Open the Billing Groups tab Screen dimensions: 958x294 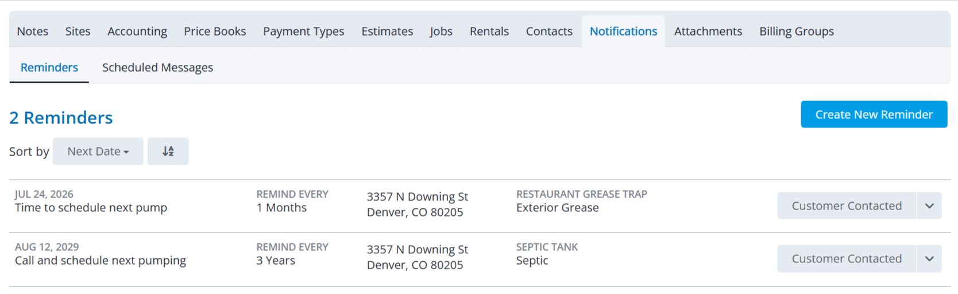tap(797, 31)
